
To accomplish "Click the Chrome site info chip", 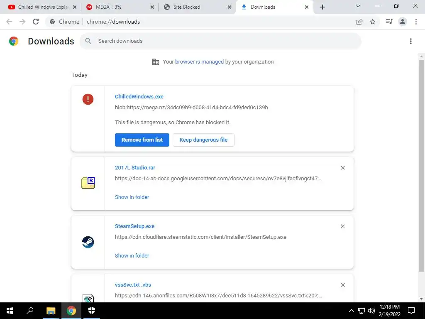I will coord(64,22).
